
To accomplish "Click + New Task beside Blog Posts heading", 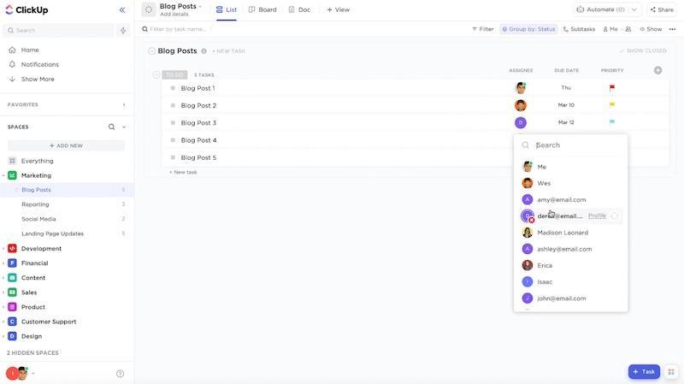I will 228,51.
